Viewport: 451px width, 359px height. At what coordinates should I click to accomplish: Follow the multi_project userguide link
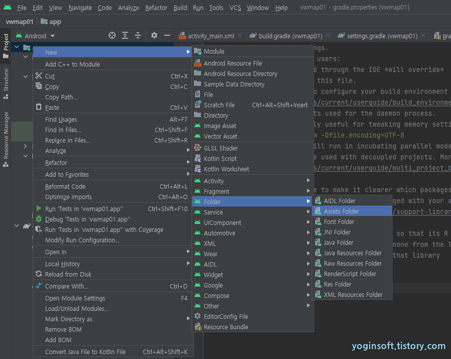coord(382,168)
